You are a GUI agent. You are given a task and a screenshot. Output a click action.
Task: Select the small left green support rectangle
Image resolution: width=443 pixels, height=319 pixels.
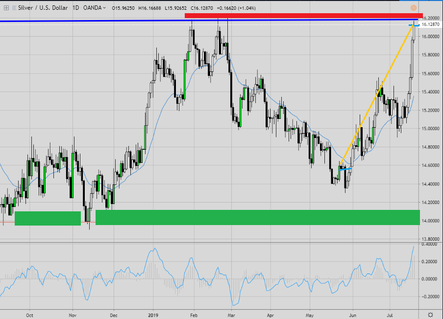click(x=48, y=218)
